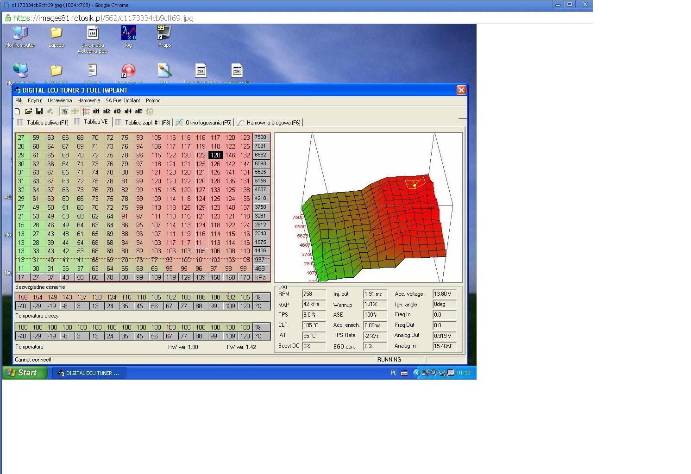Click the notepad text file desktop icon

click(x=92, y=71)
